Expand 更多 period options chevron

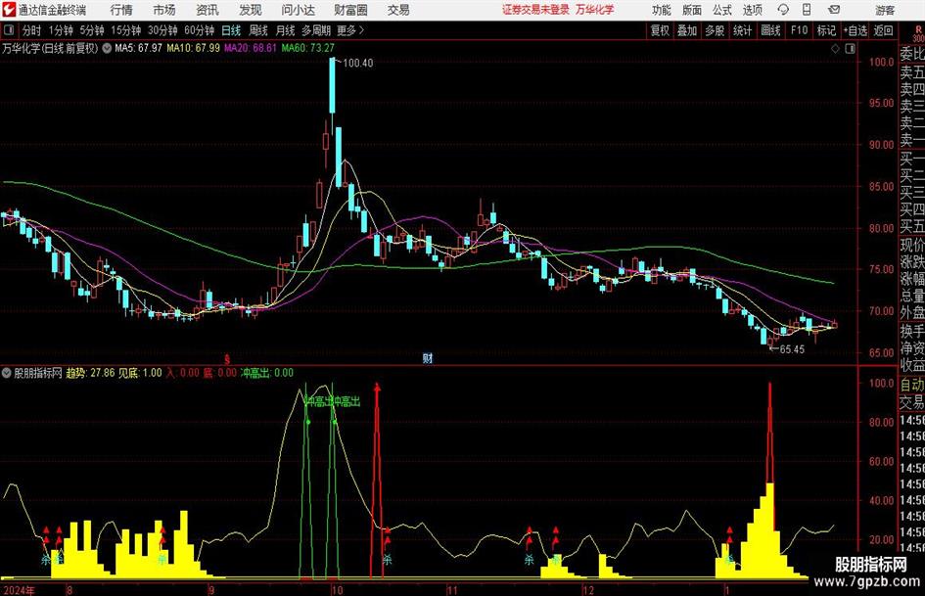coord(350,30)
